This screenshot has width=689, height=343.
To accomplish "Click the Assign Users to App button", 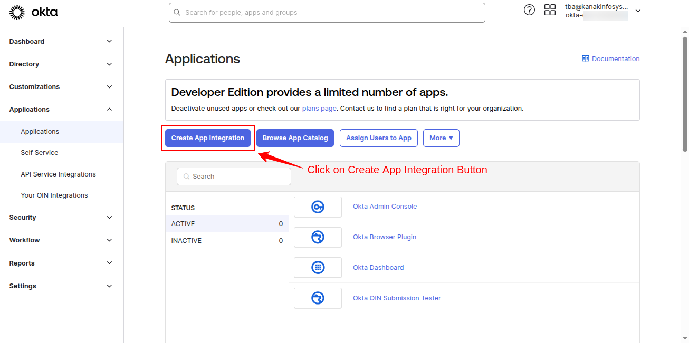I will coord(379,138).
